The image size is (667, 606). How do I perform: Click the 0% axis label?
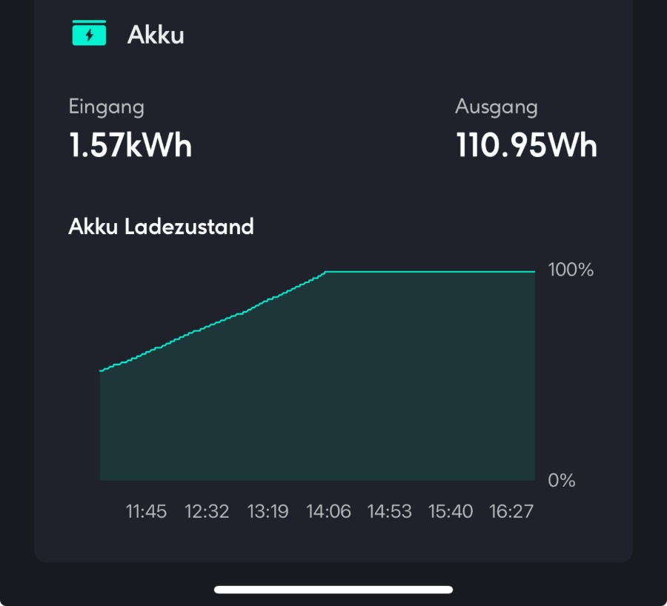[562, 481]
